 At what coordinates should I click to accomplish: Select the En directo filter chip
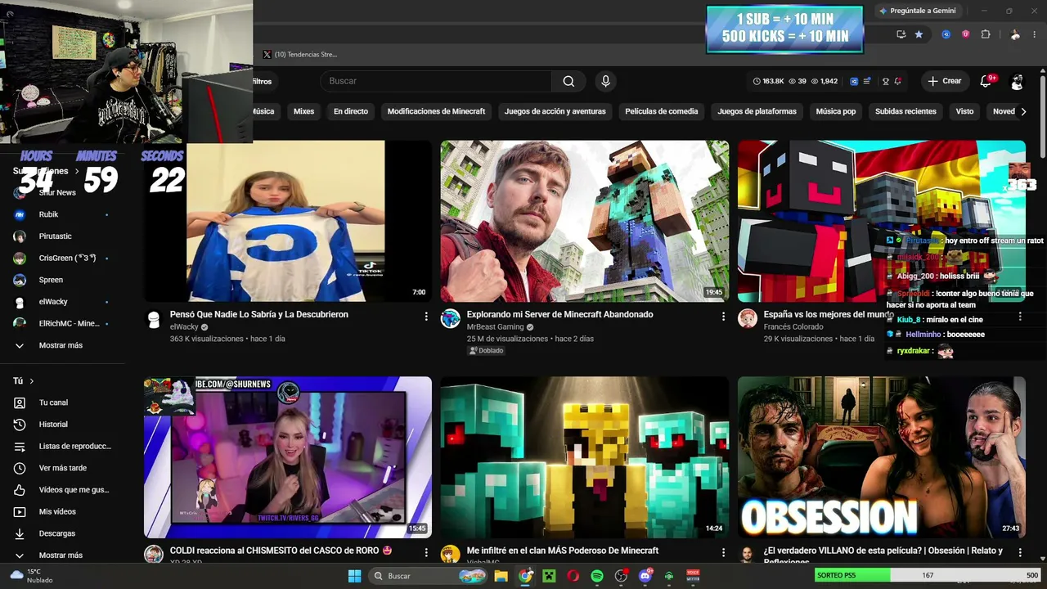point(351,111)
